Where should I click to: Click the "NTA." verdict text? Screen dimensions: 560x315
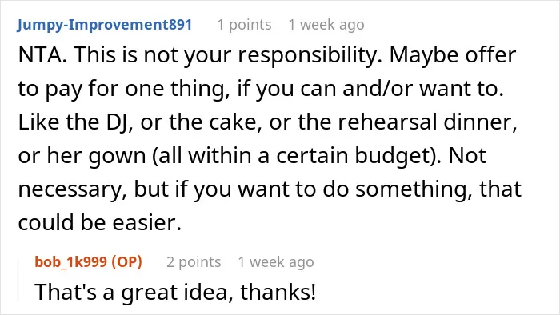42,55
